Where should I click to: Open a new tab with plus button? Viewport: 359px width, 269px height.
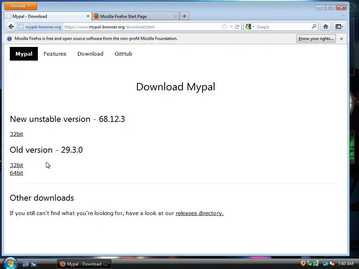coord(184,16)
